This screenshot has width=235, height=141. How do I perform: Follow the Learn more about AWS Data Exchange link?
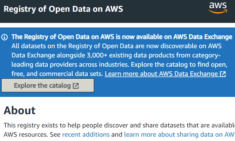(165, 74)
